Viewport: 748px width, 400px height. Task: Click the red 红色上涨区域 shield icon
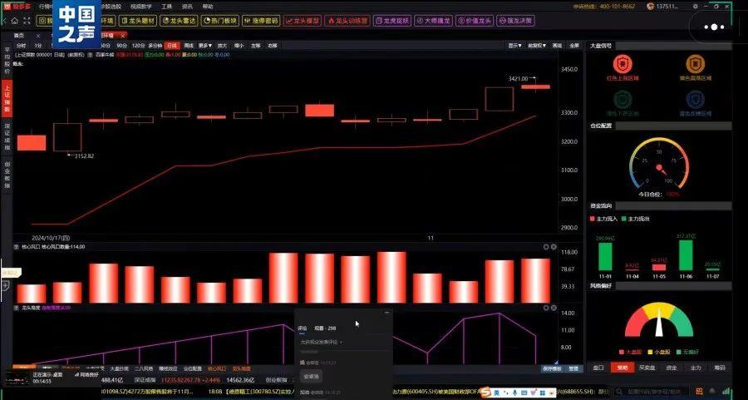tap(623, 65)
